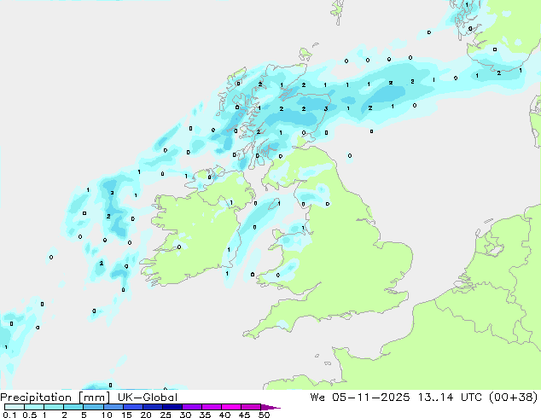Screen dimensions: 541x418
Task: Click the '20' legend scale label
Action: pyautogui.click(x=146, y=415)
